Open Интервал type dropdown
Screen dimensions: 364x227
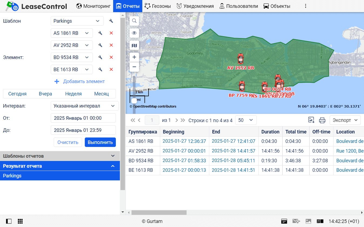pos(85,106)
